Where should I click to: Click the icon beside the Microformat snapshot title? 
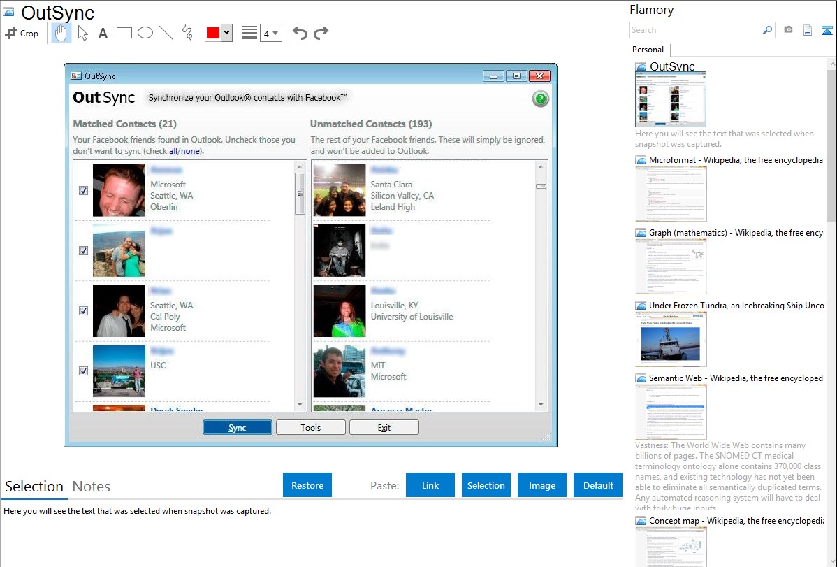click(x=641, y=160)
